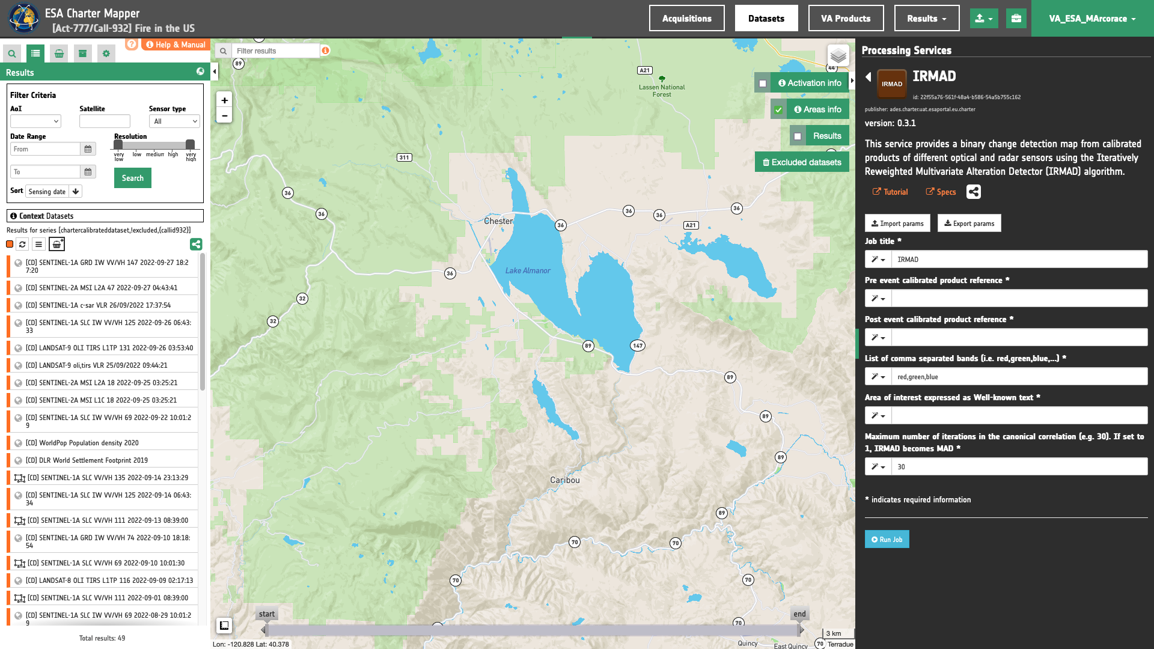Zoom in on the map
This screenshot has height=649, width=1154.
click(224, 100)
